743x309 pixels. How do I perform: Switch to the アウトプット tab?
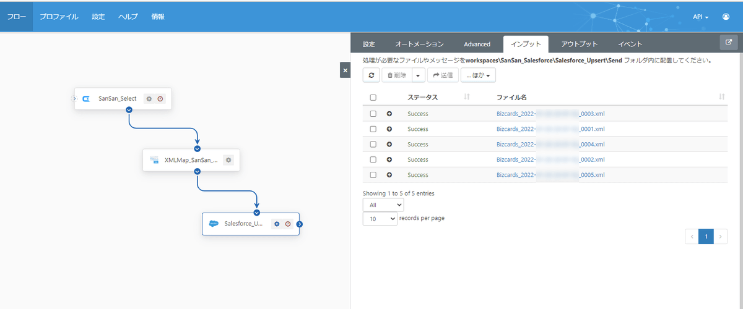tap(579, 44)
